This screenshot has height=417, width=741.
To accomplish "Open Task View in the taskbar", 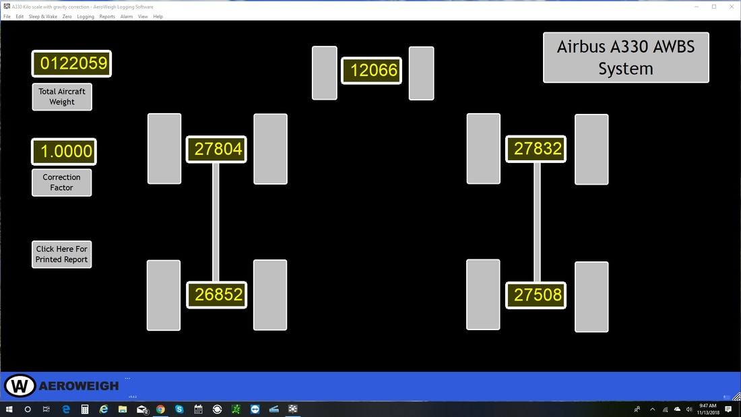I will coord(46,409).
